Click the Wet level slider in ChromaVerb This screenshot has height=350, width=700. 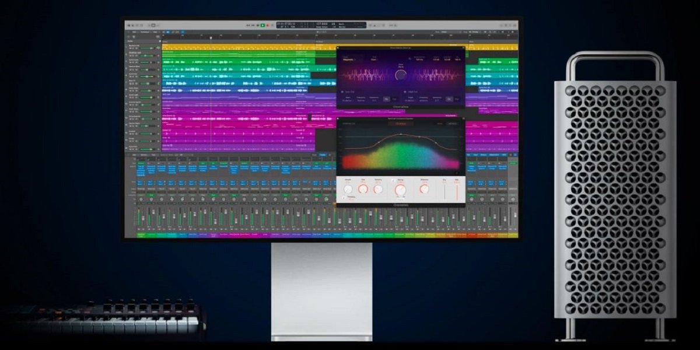457,191
